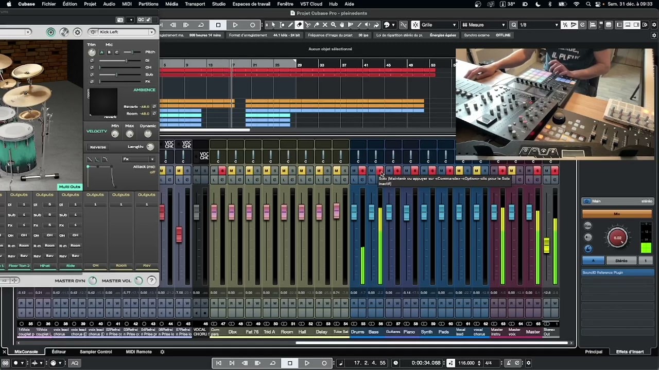Select SoundID Reference Plugin insert slot

pos(618,273)
